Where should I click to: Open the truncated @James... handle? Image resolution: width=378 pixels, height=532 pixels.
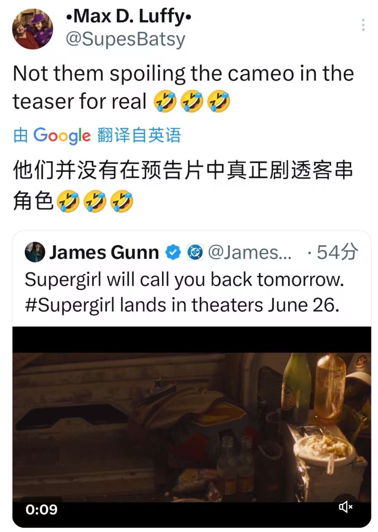tap(250, 252)
